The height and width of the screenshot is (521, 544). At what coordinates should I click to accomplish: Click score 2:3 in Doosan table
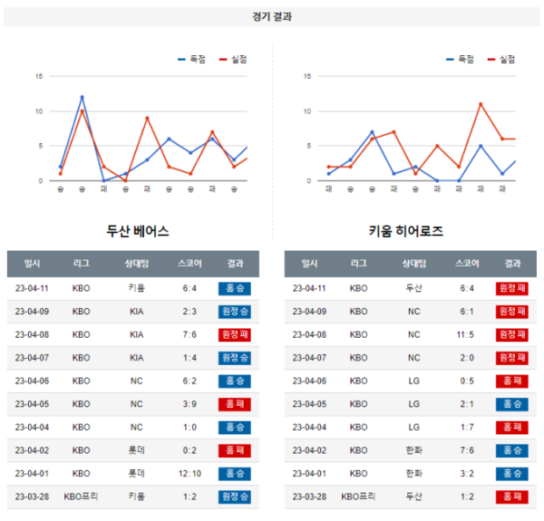click(x=189, y=312)
